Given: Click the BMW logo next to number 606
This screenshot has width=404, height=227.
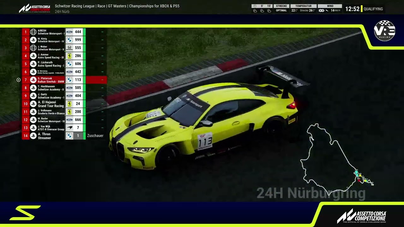Looking at the screenshot, I should 69,64.
